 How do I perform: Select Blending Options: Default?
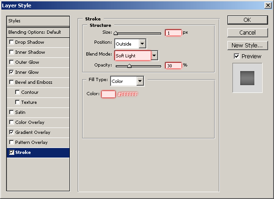38,32
